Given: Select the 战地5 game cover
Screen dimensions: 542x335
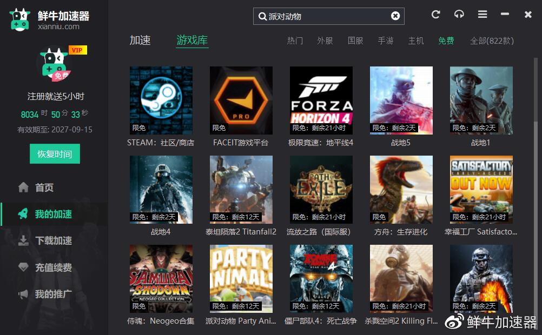Looking at the screenshot, I should click(401, 100).
